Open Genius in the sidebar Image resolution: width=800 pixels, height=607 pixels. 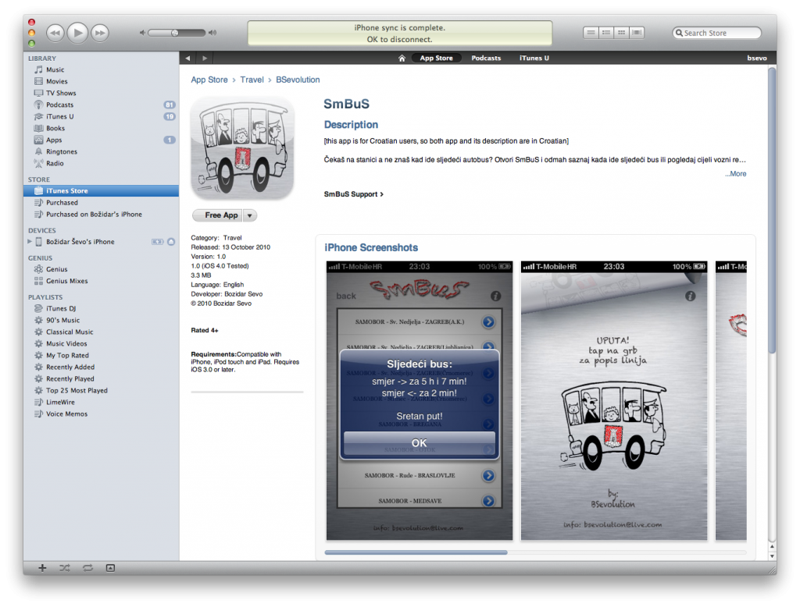[x=101, y=270]
